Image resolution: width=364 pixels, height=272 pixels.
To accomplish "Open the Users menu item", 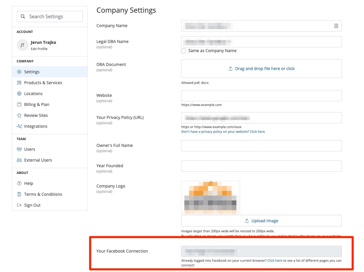I will pos(29,149).
